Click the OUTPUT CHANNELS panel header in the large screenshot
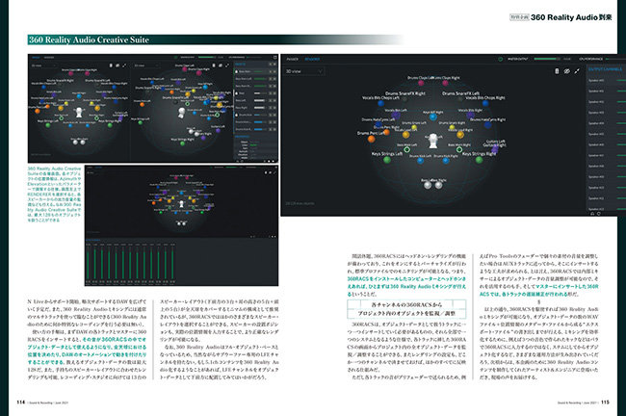 [605, 69]
